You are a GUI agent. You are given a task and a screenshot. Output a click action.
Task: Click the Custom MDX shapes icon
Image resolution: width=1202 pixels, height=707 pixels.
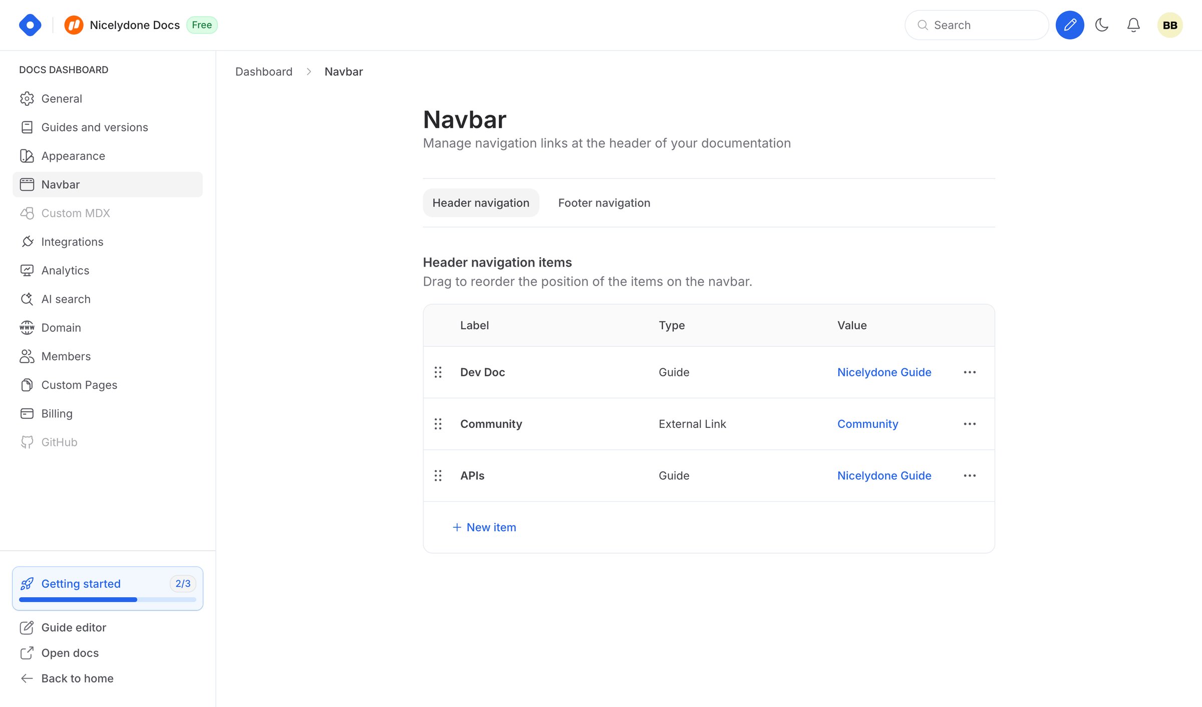tap(27, 213)
